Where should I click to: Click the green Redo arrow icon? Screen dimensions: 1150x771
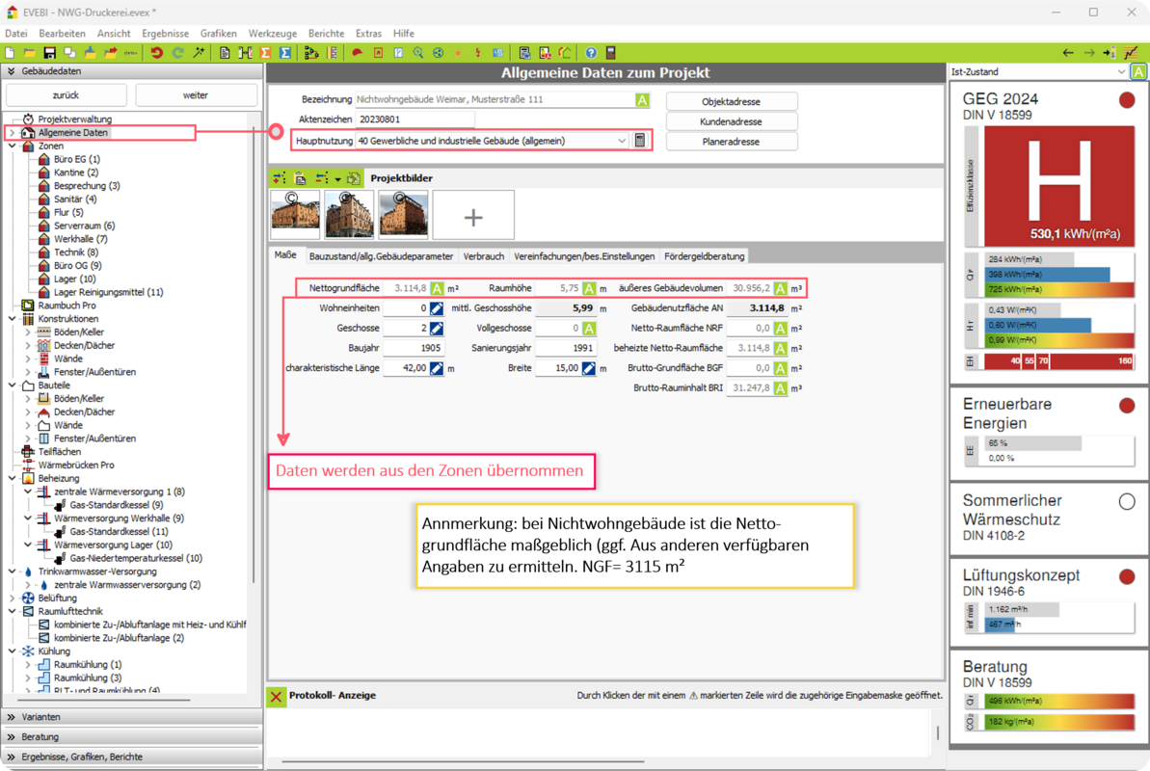point(177,53)
